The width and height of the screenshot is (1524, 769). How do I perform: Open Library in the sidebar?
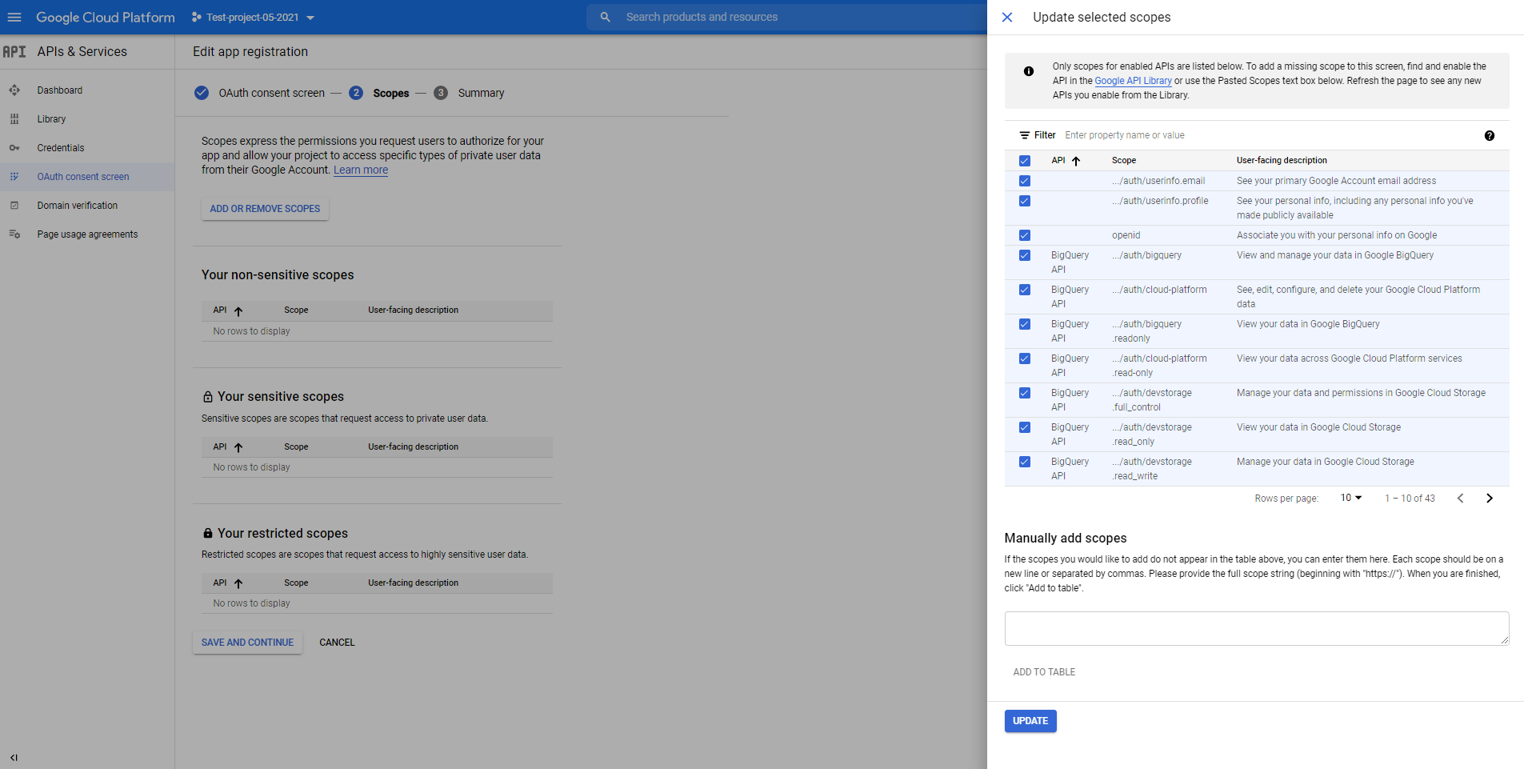pos(51,119)
